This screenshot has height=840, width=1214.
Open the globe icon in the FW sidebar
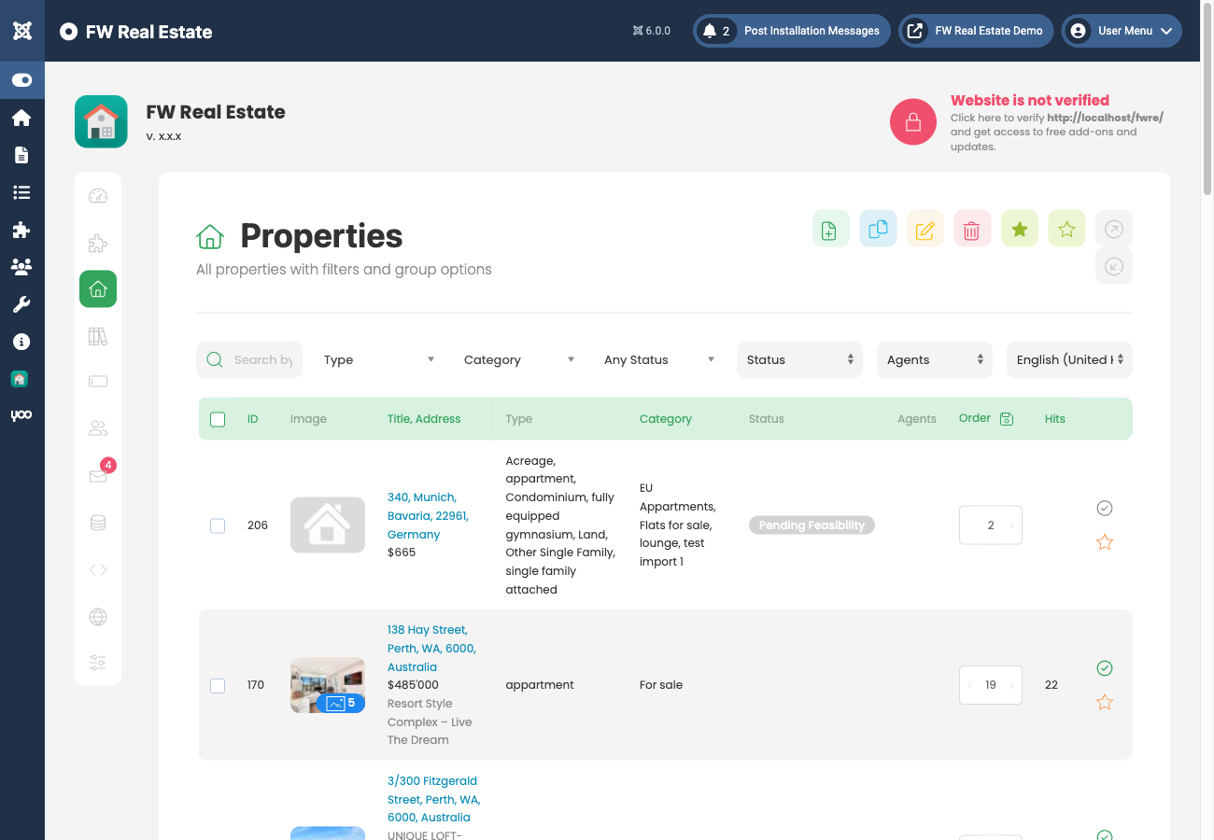[97, 616]
